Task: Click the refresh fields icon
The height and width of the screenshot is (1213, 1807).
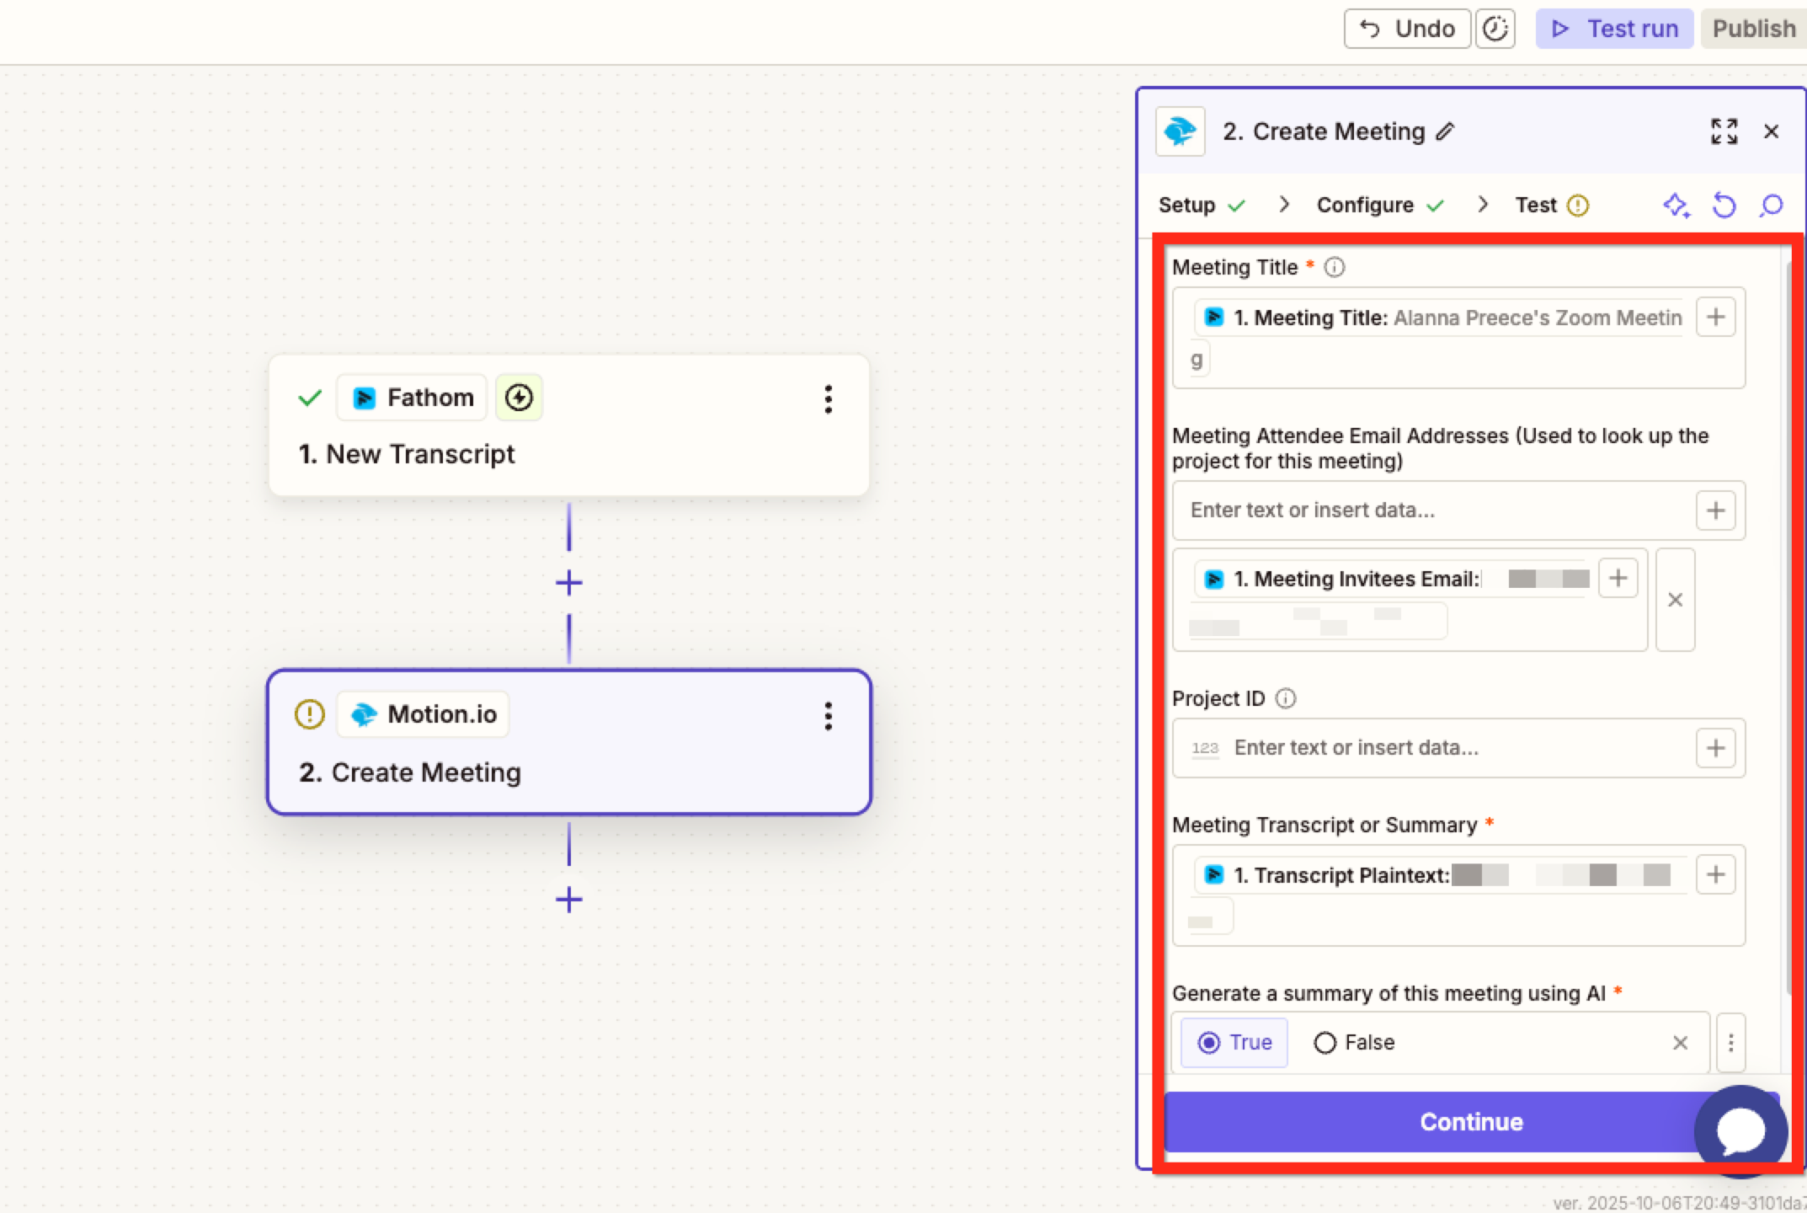Action: click(1724, 206)
